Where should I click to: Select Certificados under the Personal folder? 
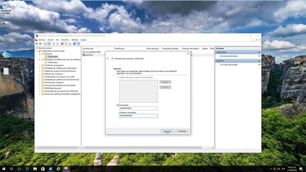coord(53,56)
